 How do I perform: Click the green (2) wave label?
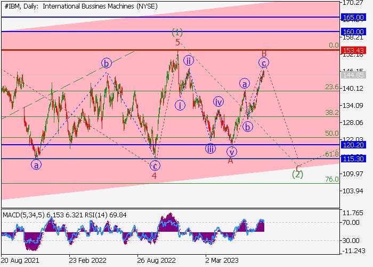click(297, 175)
